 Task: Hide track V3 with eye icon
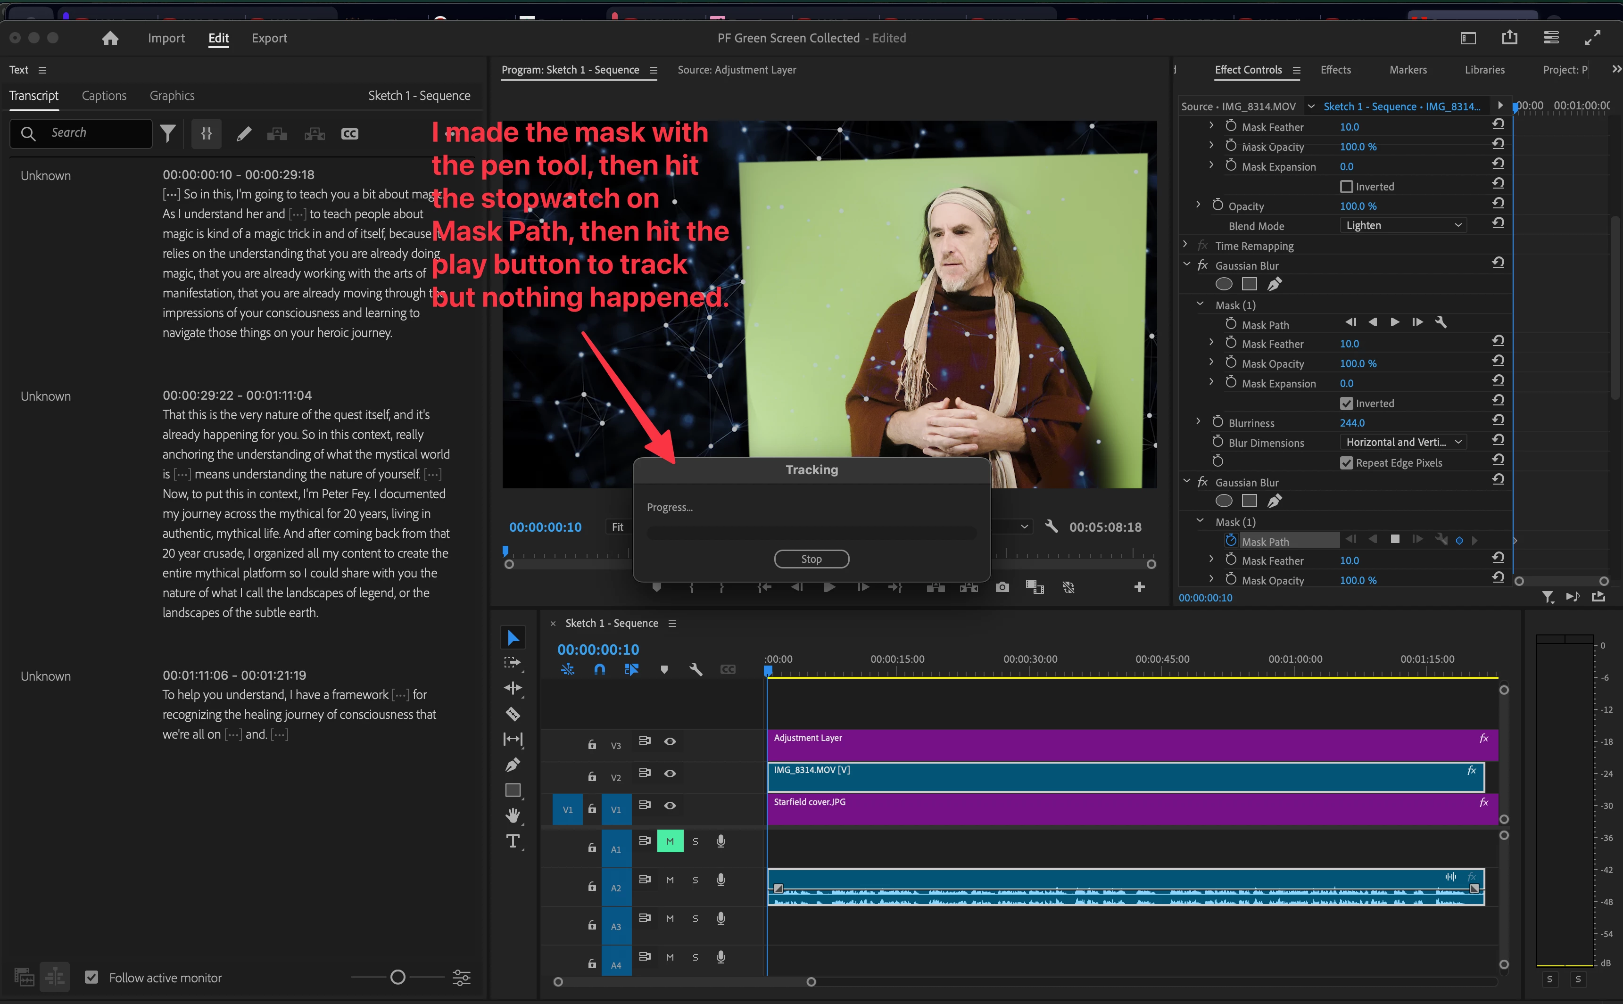[670, 741]
